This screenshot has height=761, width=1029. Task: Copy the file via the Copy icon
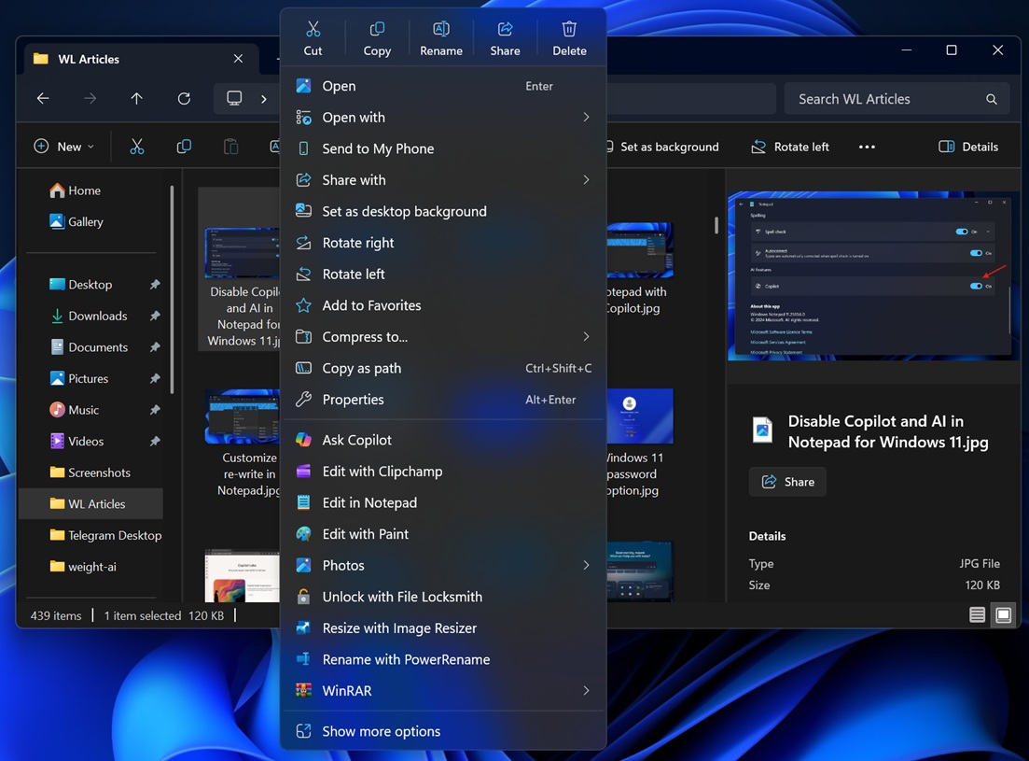(x=376, y=37)
